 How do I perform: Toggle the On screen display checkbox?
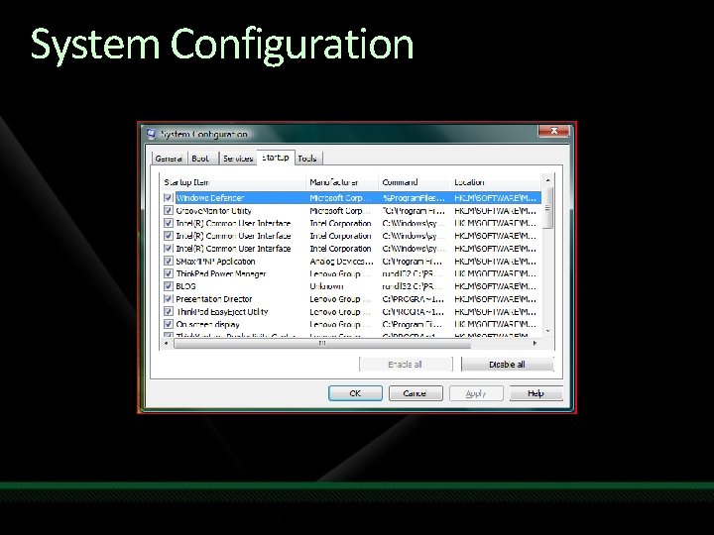coord(168,324)
